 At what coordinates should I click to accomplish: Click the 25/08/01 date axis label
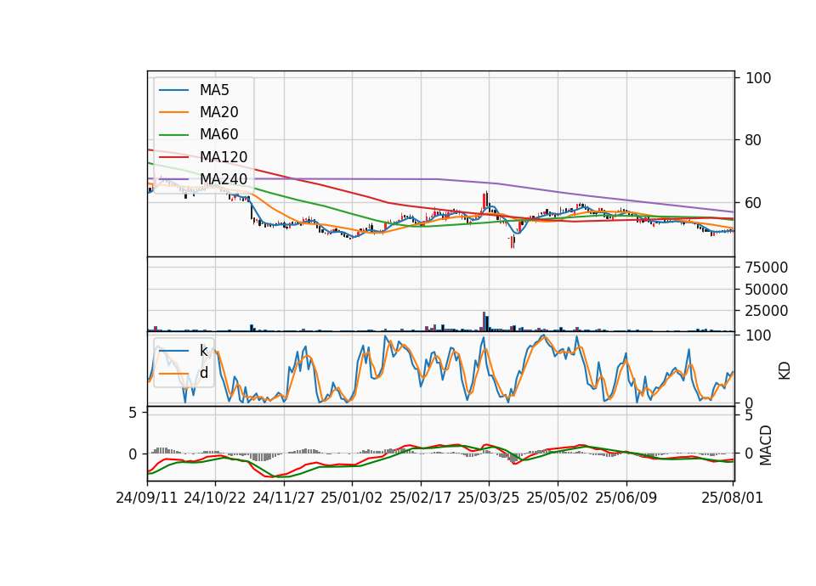pos(732,498)
